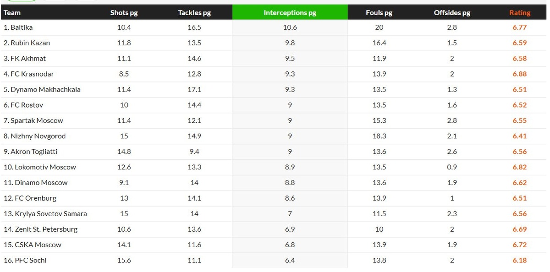Screen dimensions: 550x272
Task: Go to Dynamo Makhachkala team page
Action: click(45, 90)
